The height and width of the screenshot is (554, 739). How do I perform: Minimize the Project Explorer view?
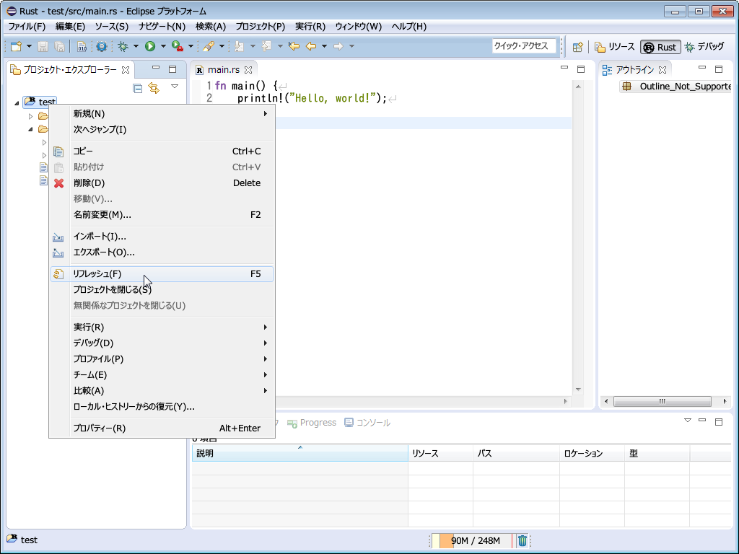click(156, 69)
